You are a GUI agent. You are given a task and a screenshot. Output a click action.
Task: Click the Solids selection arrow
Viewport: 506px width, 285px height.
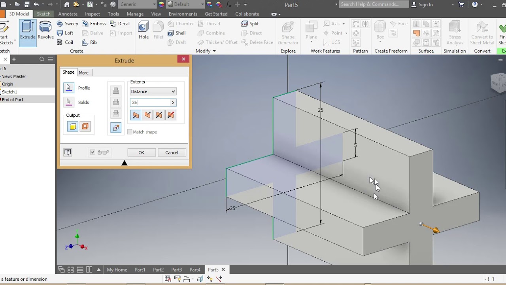point(69,102)
